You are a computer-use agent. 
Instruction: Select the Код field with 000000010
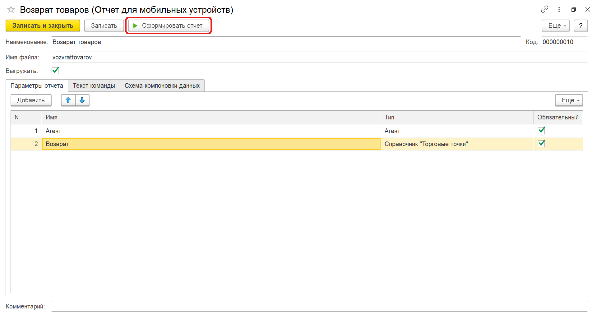point(564,42)
